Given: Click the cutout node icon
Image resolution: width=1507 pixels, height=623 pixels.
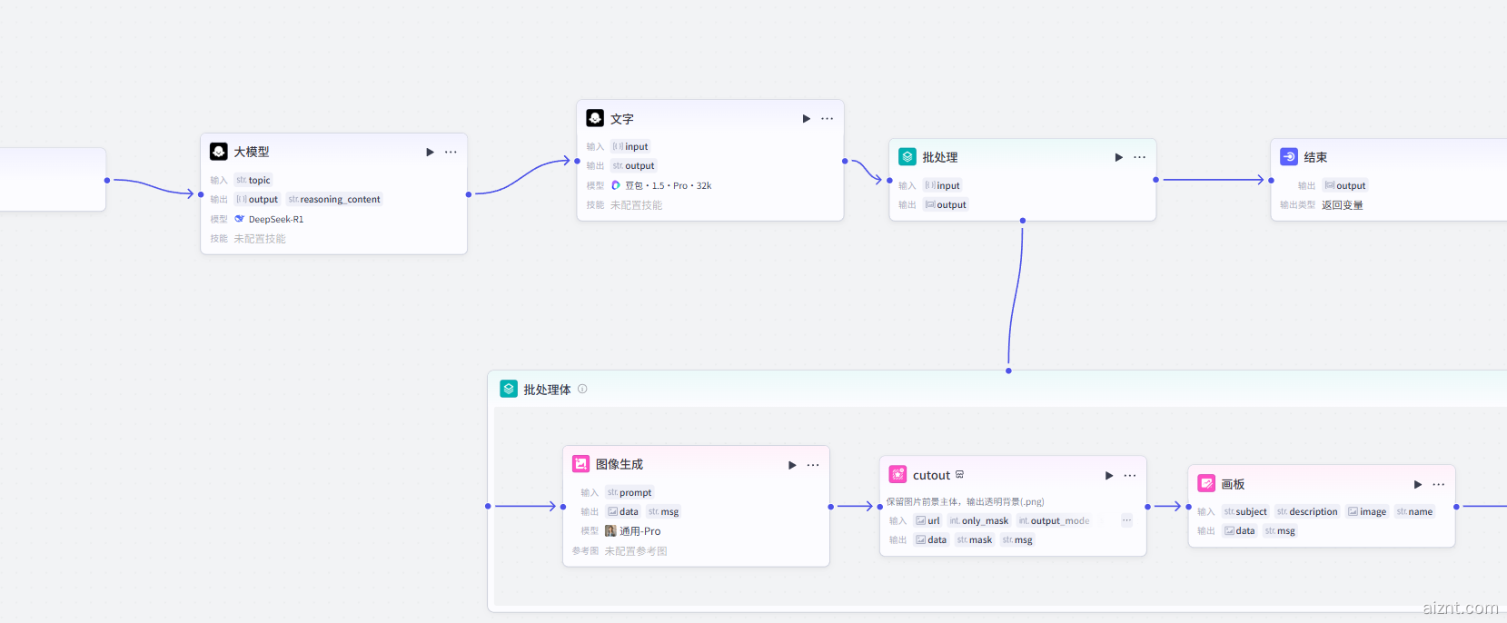Looking at the screenshot, I should pyautogui.click(x=897, y=474).
